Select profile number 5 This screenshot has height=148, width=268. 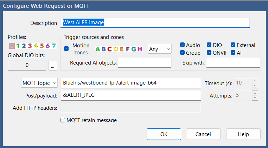42,46
